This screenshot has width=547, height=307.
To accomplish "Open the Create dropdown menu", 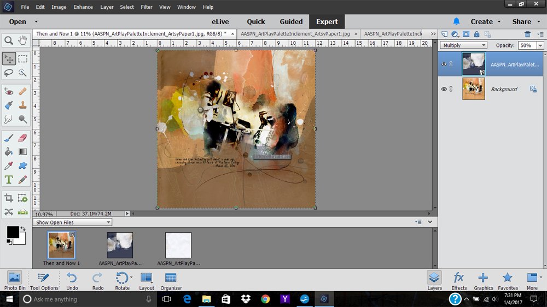I will coord(486,22).
